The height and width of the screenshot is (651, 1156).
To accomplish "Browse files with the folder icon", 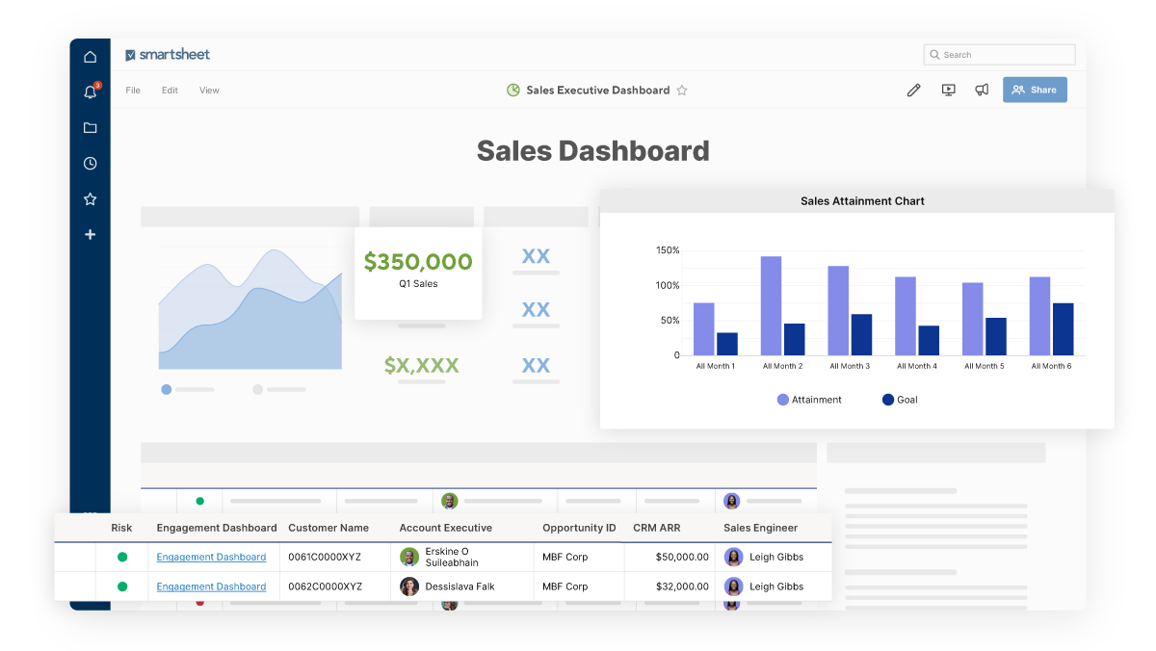I will [90, 127].
